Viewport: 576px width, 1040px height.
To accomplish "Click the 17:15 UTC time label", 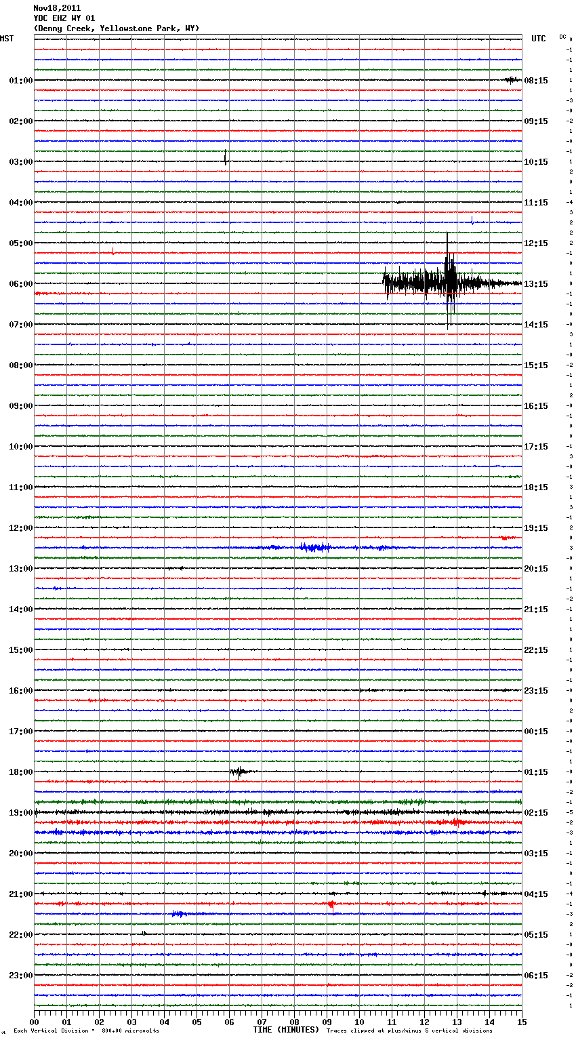I will [536, 447].
